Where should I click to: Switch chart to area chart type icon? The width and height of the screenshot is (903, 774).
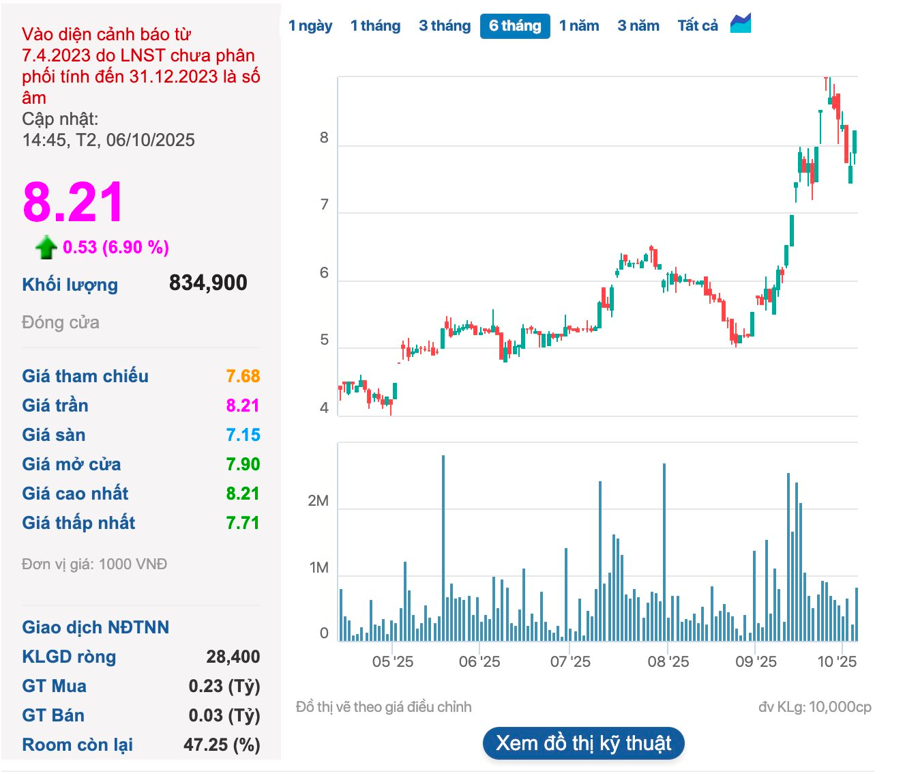click(x=740, y=24)
